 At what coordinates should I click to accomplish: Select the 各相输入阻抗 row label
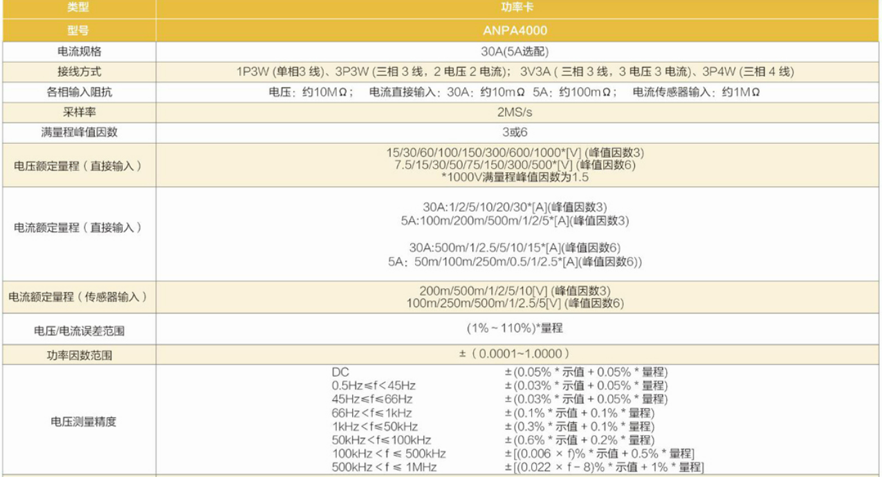(x=78, y=92)
